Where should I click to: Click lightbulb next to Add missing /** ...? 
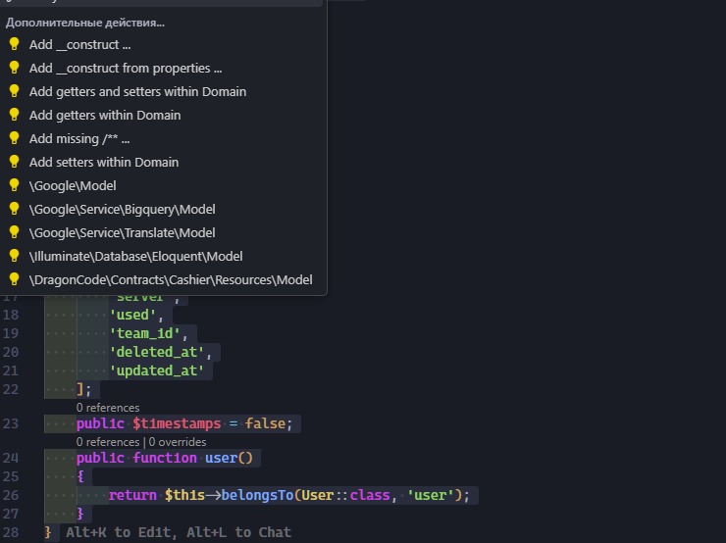[x=14, y=138]
